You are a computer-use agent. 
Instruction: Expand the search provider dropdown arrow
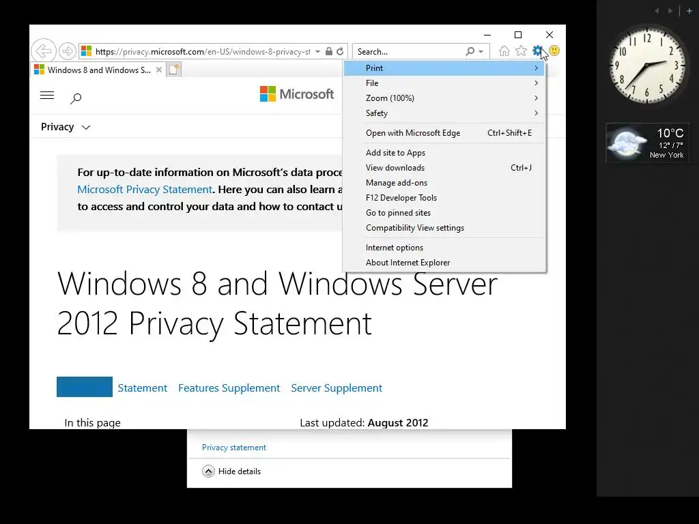click(x=481, y=52)
